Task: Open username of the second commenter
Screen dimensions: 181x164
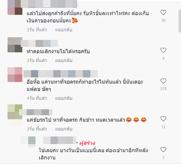Action: point(39,43)
